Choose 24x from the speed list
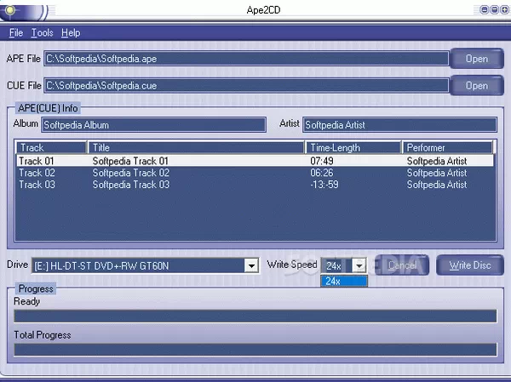The image size is (511, 382). click(344, 281)
